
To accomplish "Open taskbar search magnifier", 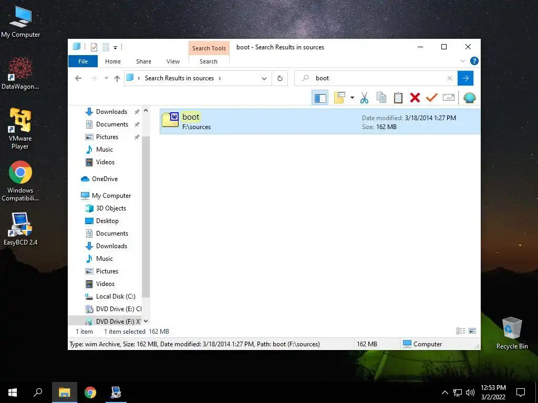I will coord(38,393).
